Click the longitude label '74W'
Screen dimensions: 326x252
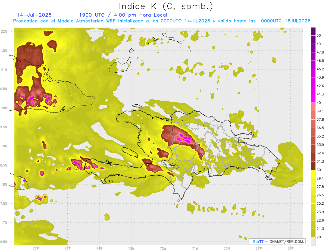pos(99,248)
